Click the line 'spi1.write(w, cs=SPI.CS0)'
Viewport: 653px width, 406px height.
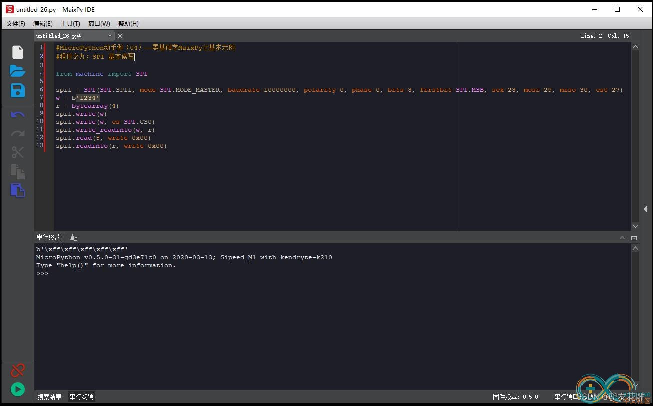coord(105,122)
